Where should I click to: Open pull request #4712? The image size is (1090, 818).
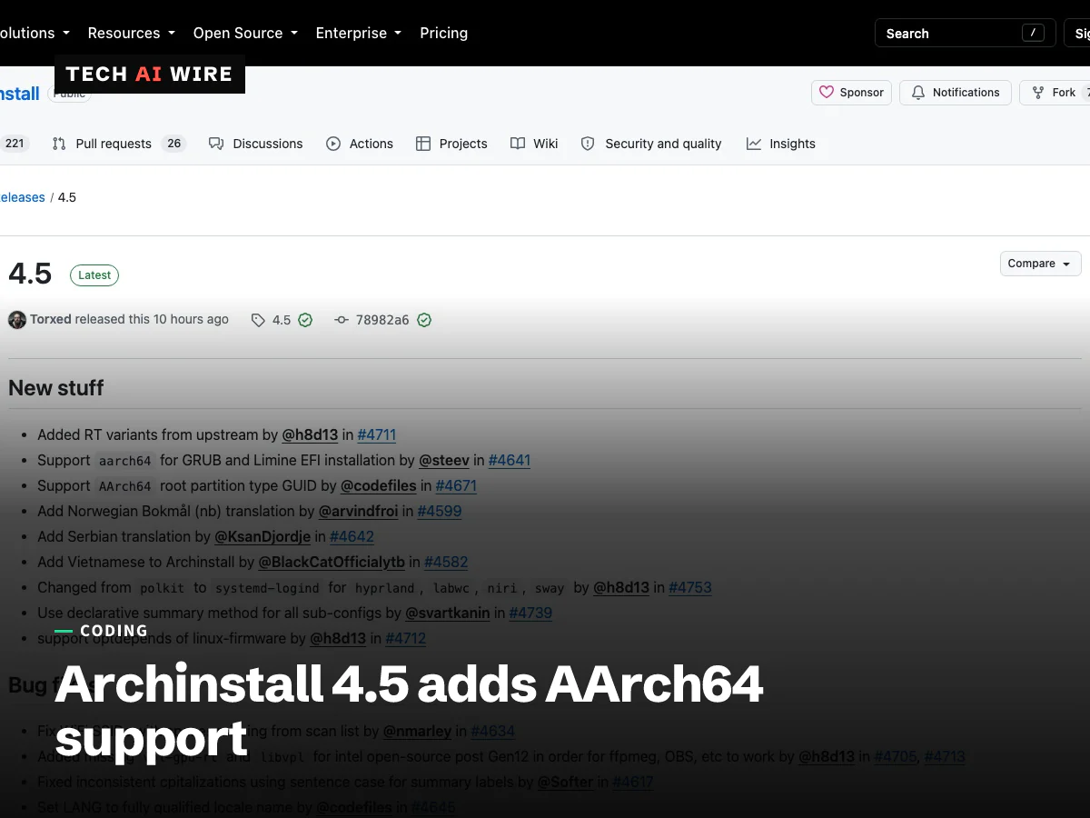[x=406, y=638]
